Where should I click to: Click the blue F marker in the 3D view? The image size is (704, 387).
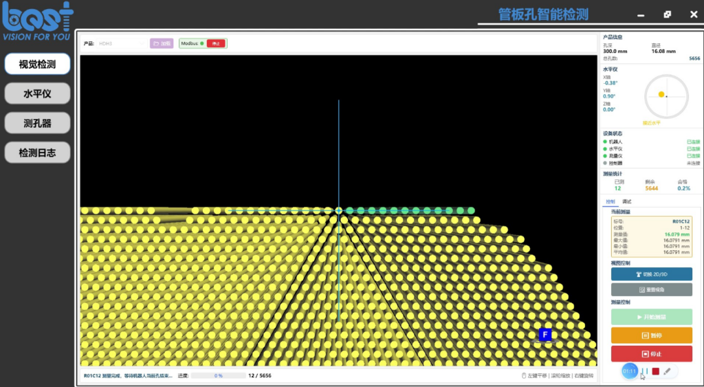[545, 335]
